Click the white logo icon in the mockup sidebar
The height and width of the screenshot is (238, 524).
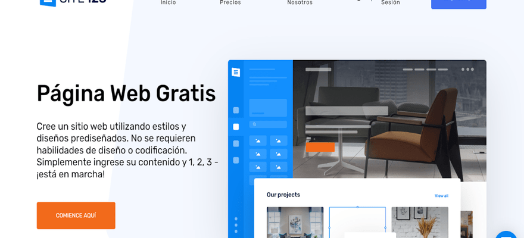click(236, 72)
